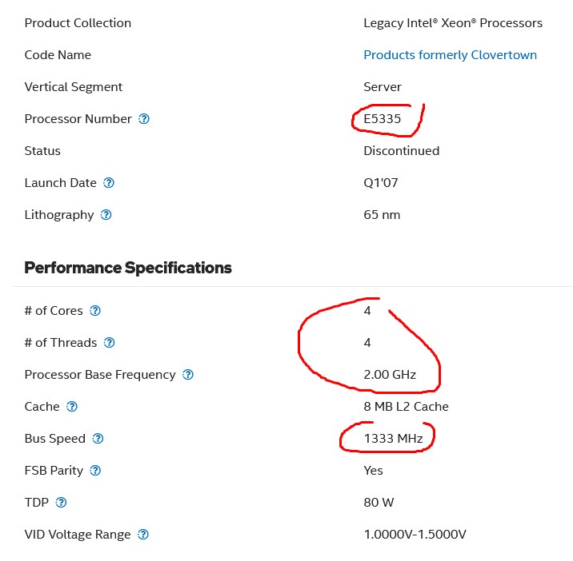The image size is (573, 561).
Task: Show Lithography help tooltip icon
Action: (x=106, y=215)
